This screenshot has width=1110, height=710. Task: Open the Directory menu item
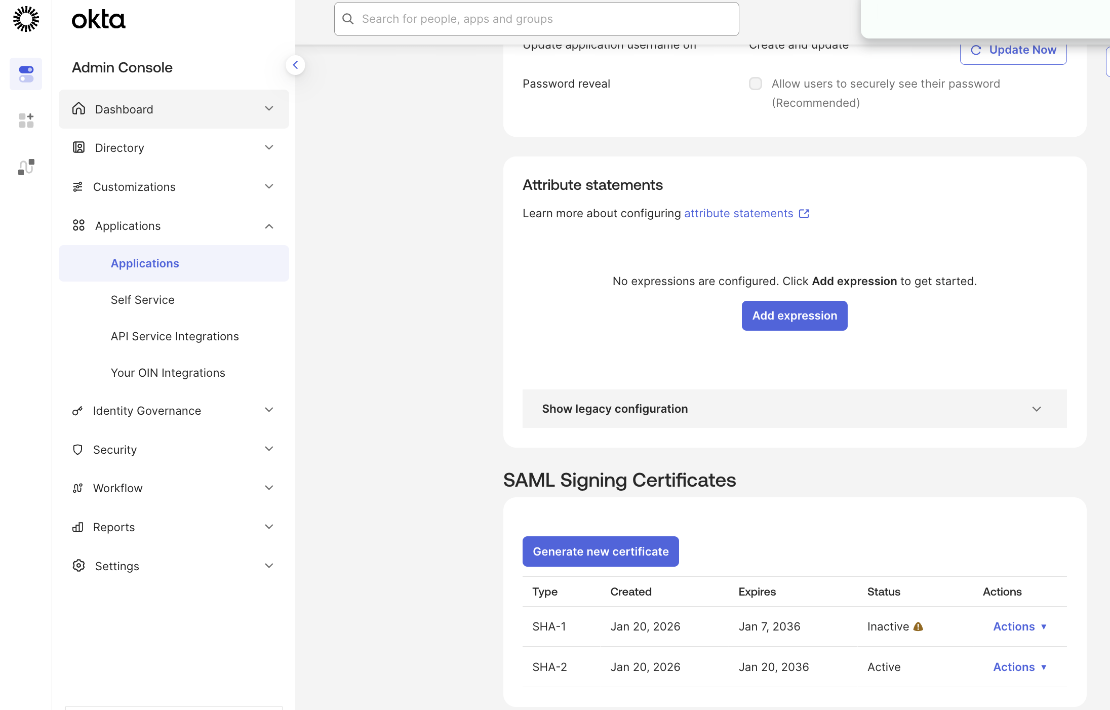coord(174,148)
